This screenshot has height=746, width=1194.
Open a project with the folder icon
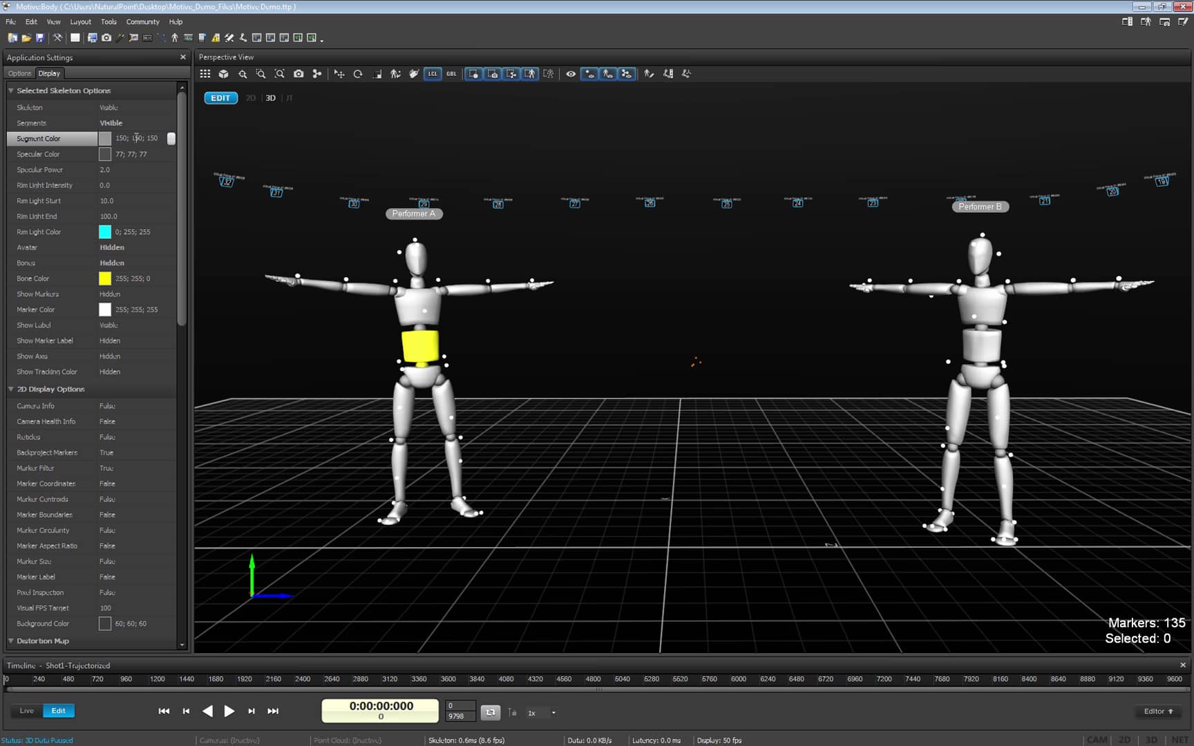[x=26, y=38]
